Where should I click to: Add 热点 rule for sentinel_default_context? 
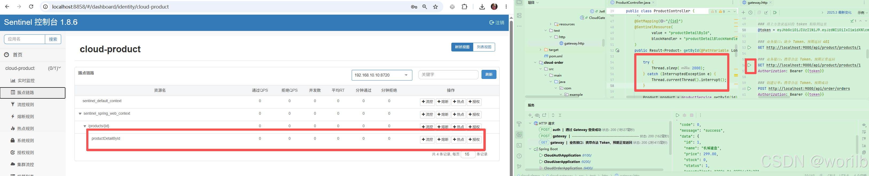[x=459, y=102]
